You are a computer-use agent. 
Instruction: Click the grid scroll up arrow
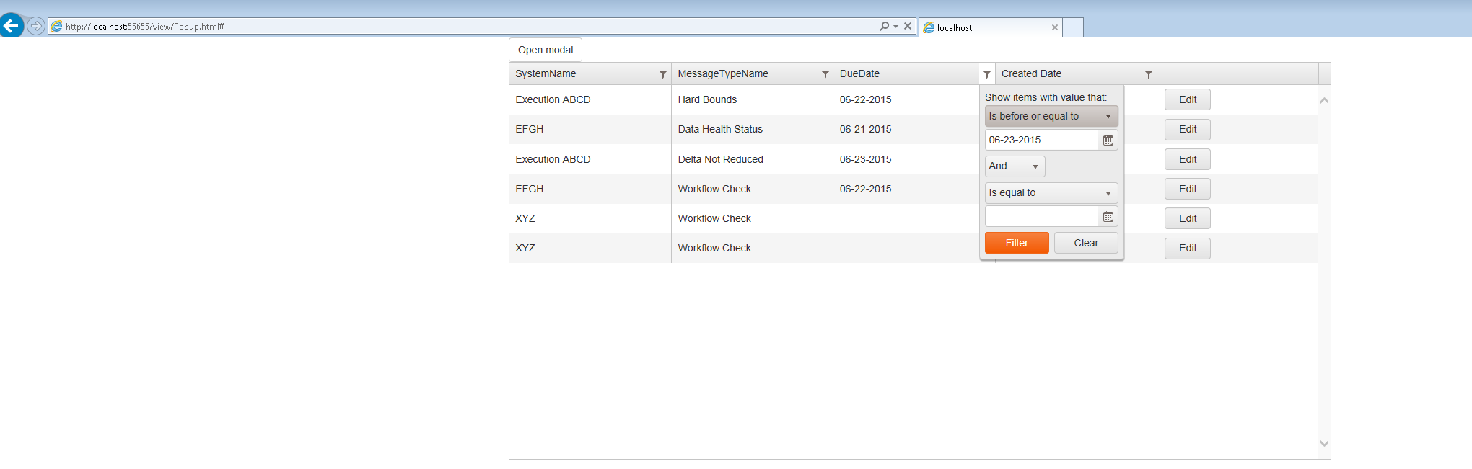pyautogui.click(x=1324, y=100)
